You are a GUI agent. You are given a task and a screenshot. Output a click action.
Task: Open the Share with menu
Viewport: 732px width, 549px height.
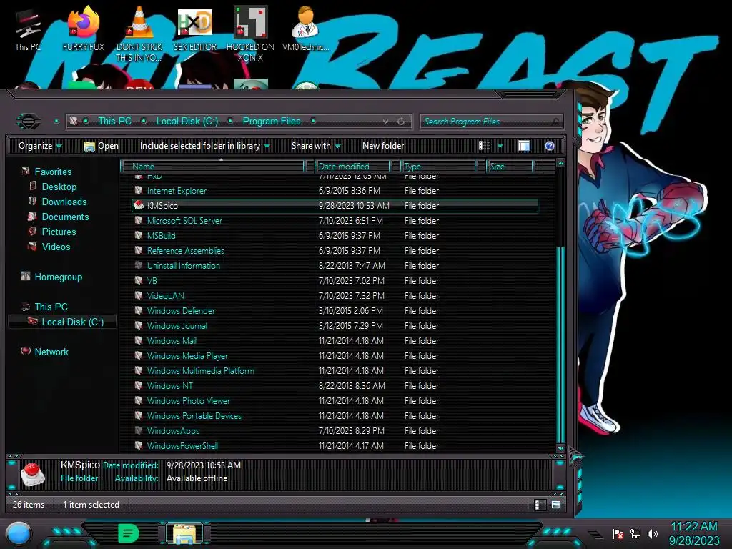316,146
